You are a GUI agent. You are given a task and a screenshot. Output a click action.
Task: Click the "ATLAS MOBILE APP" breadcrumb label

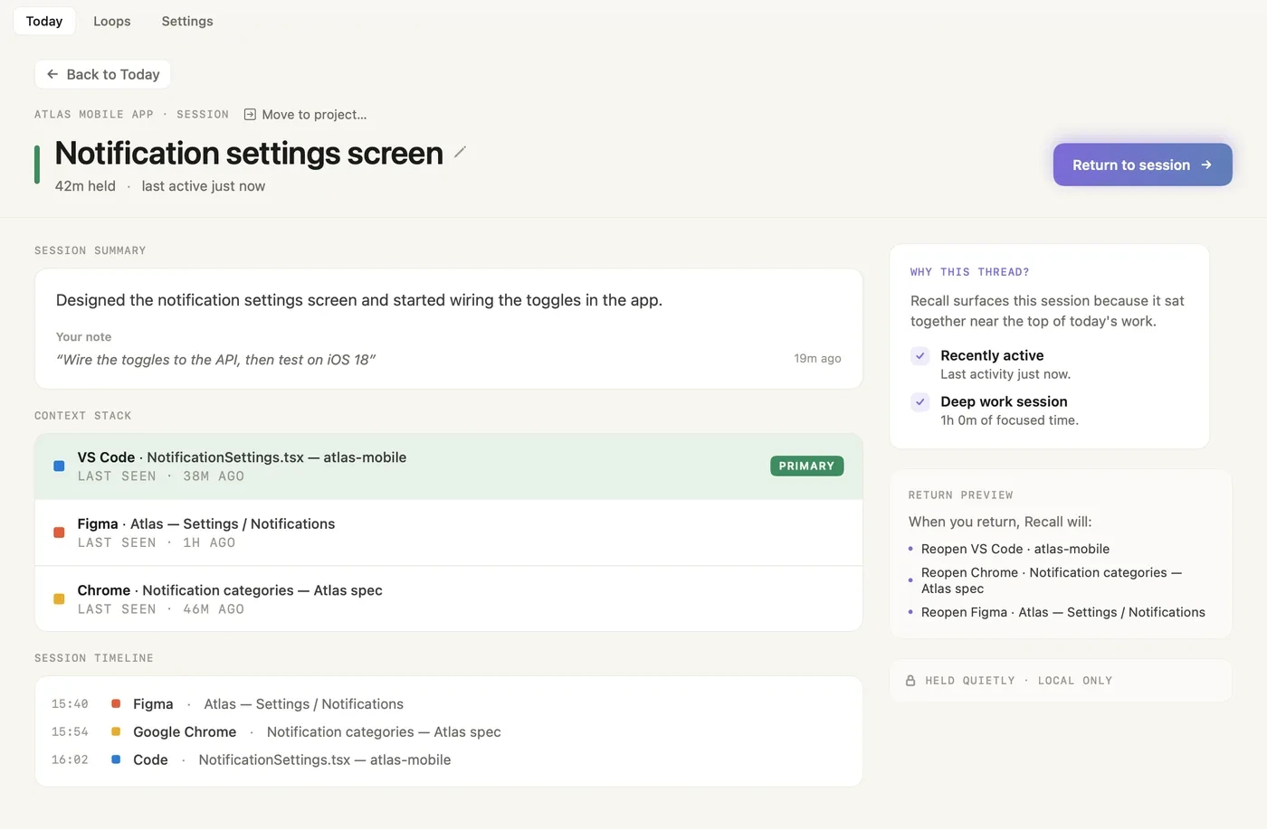click(94, 115)
